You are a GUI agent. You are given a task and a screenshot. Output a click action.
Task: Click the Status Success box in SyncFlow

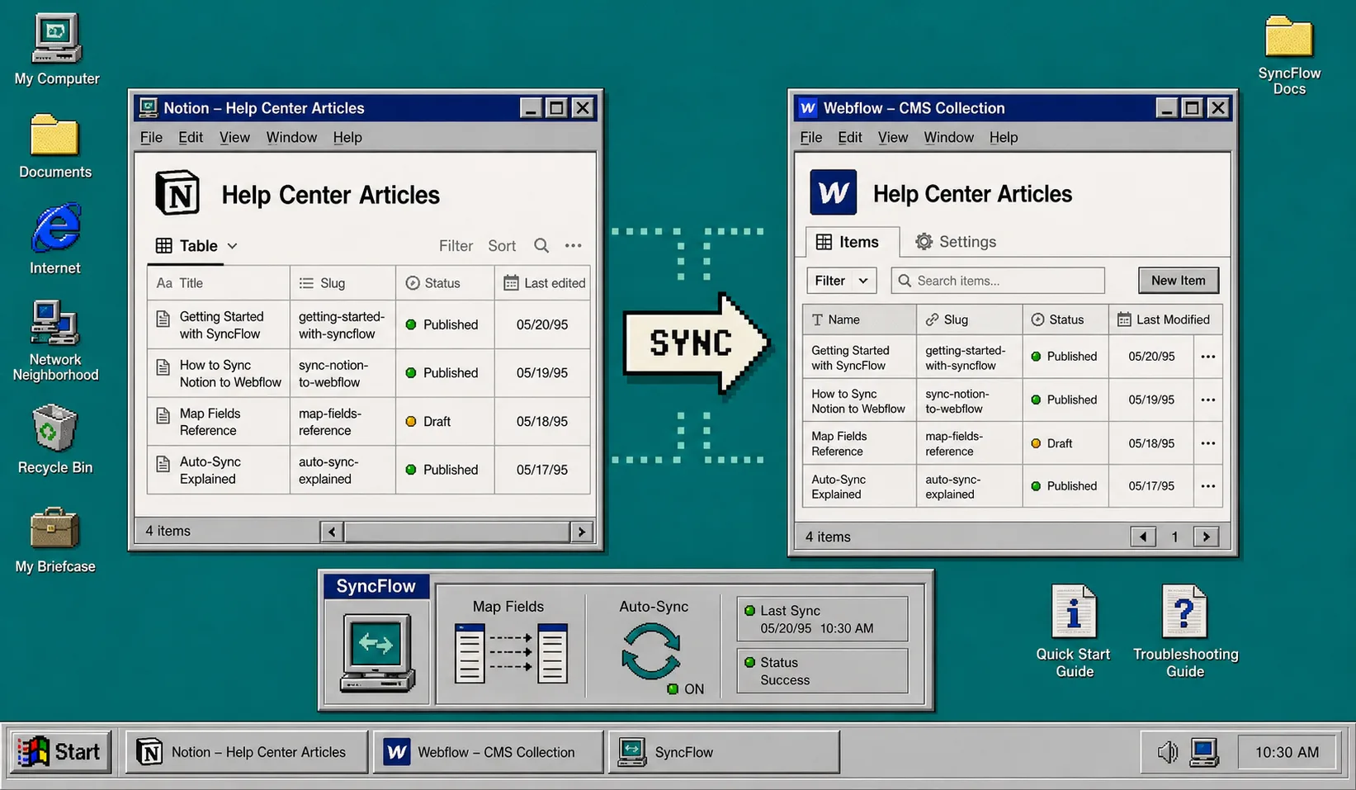[822, 670]
